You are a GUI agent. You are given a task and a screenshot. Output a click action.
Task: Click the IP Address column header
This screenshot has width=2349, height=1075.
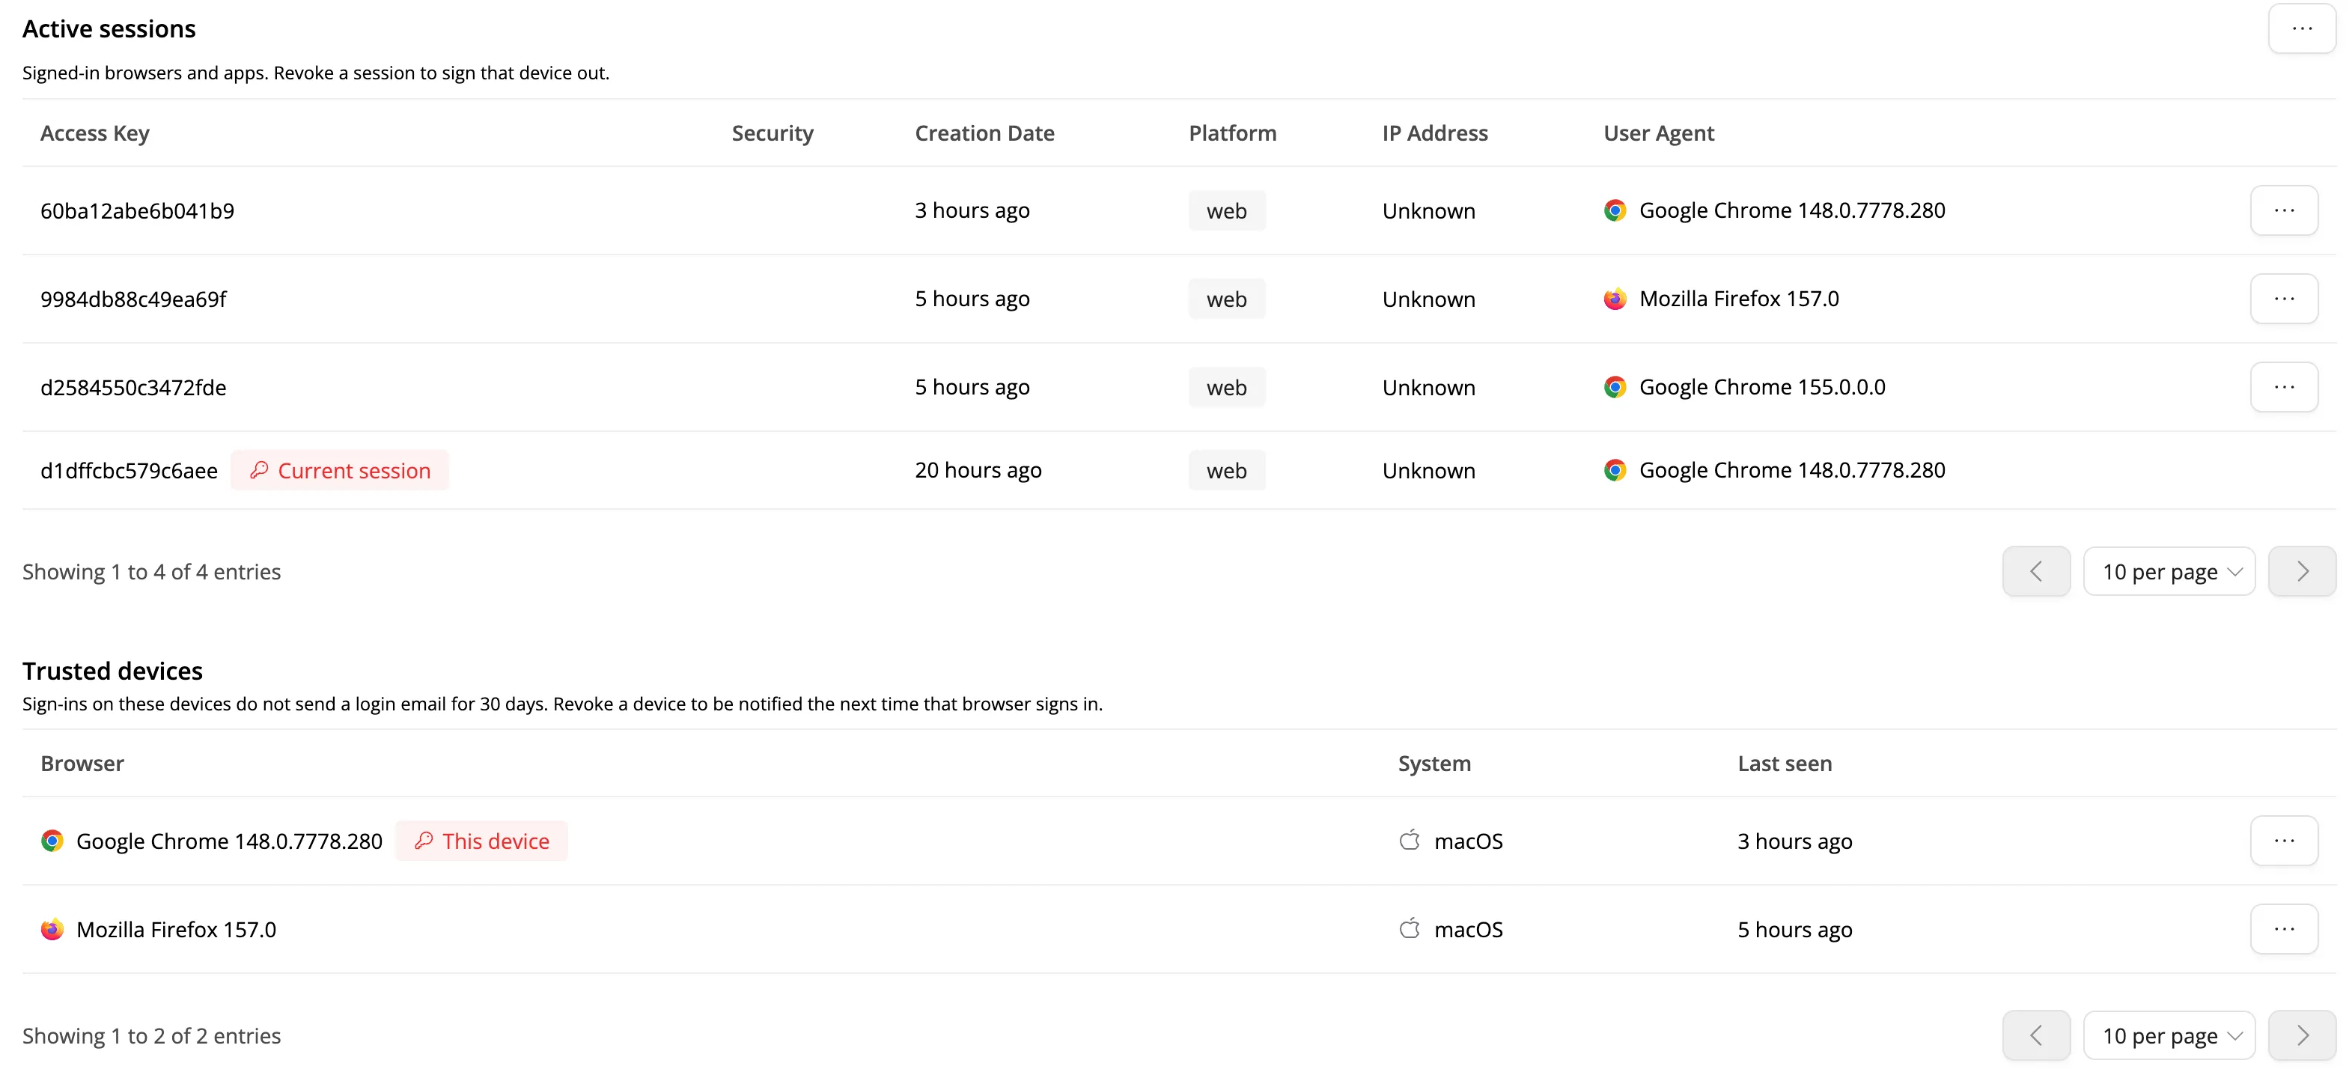point(1435,133)
